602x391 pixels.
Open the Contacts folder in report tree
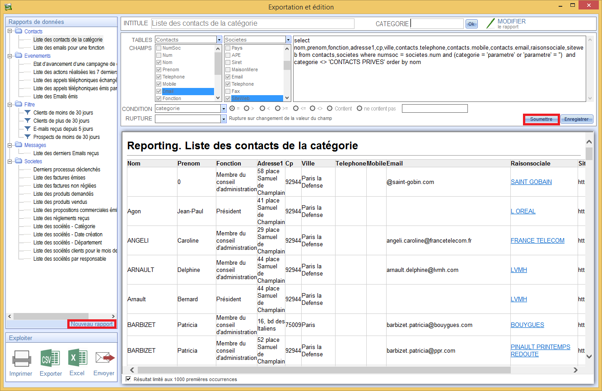(x=33, y=32)
